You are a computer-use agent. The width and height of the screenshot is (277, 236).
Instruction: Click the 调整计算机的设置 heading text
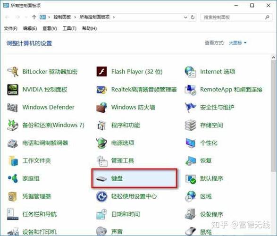pos(29,43)
